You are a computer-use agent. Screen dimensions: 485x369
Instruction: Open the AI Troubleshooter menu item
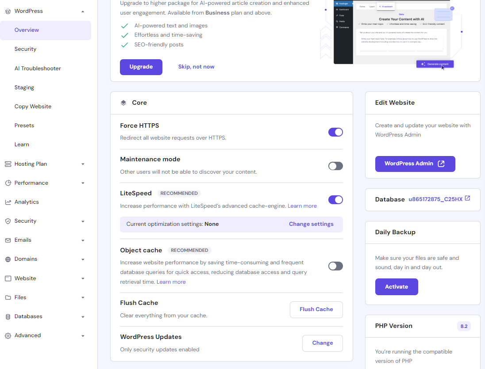click(38, 68)
